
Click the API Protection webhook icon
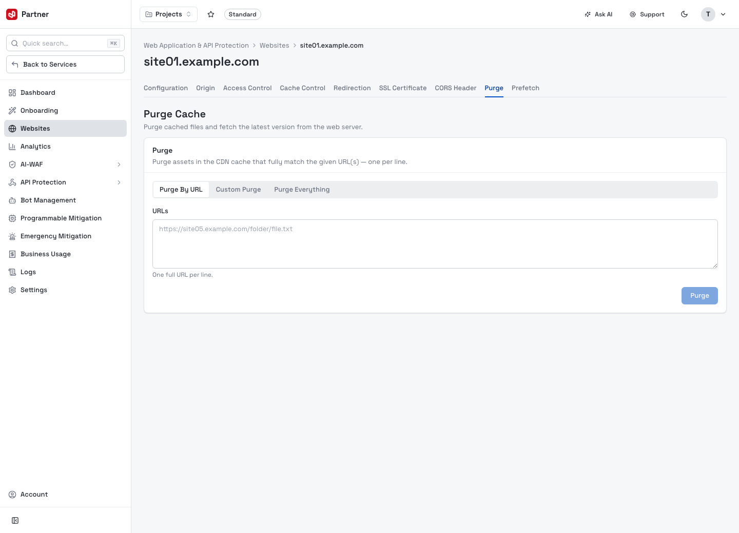12,182
